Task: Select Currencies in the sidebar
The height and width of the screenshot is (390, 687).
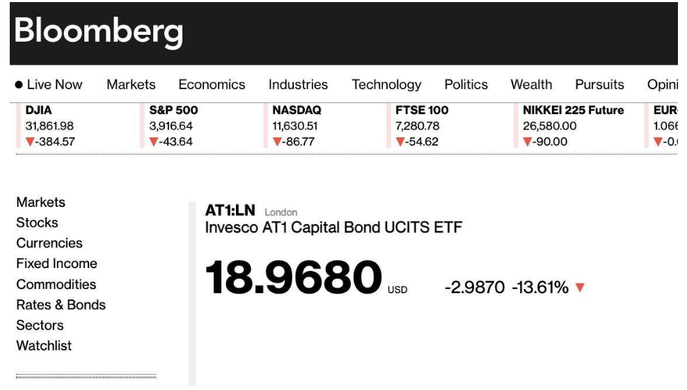Action: (49, 243)
